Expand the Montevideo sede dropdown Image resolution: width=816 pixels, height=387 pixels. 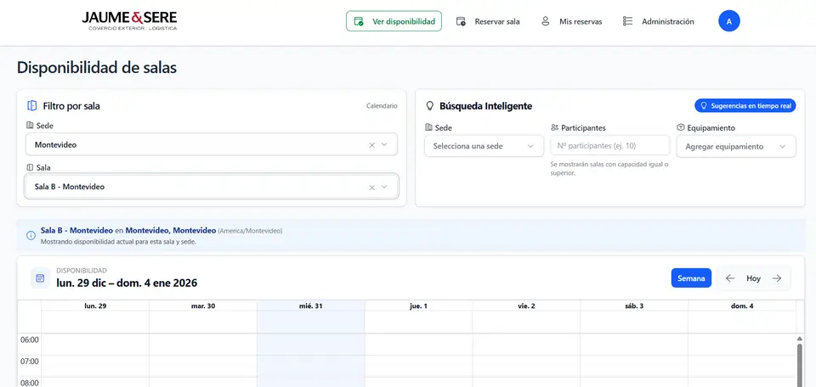(384, 145)
